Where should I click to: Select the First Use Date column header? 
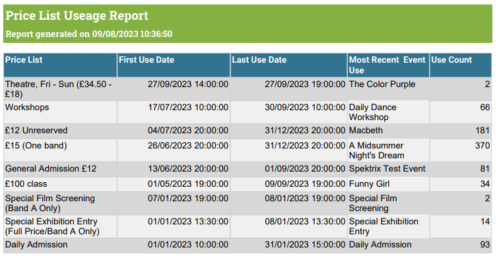[x=174, y=65]
